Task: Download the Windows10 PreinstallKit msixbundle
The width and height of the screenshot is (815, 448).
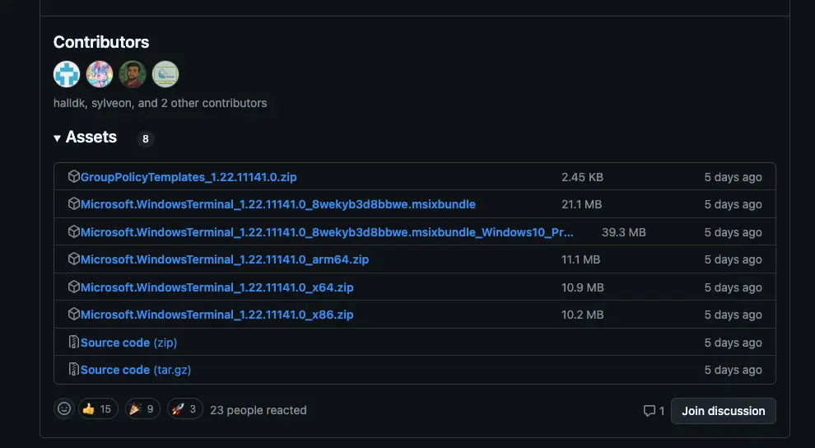Action: 327,232
